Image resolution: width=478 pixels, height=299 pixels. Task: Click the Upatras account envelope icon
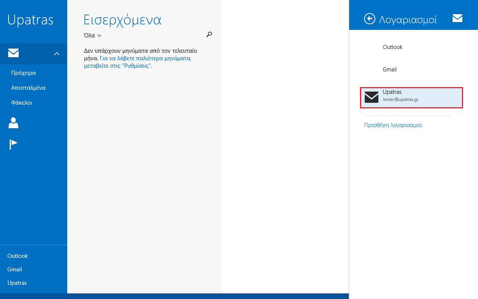pos(372,97)
